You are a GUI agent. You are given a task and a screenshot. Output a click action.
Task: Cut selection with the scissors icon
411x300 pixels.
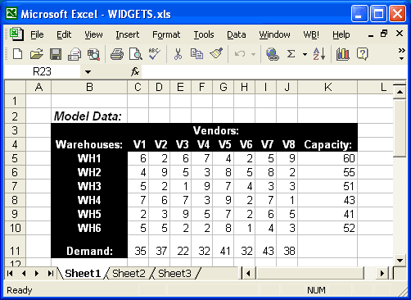click(x=178, y=54)
